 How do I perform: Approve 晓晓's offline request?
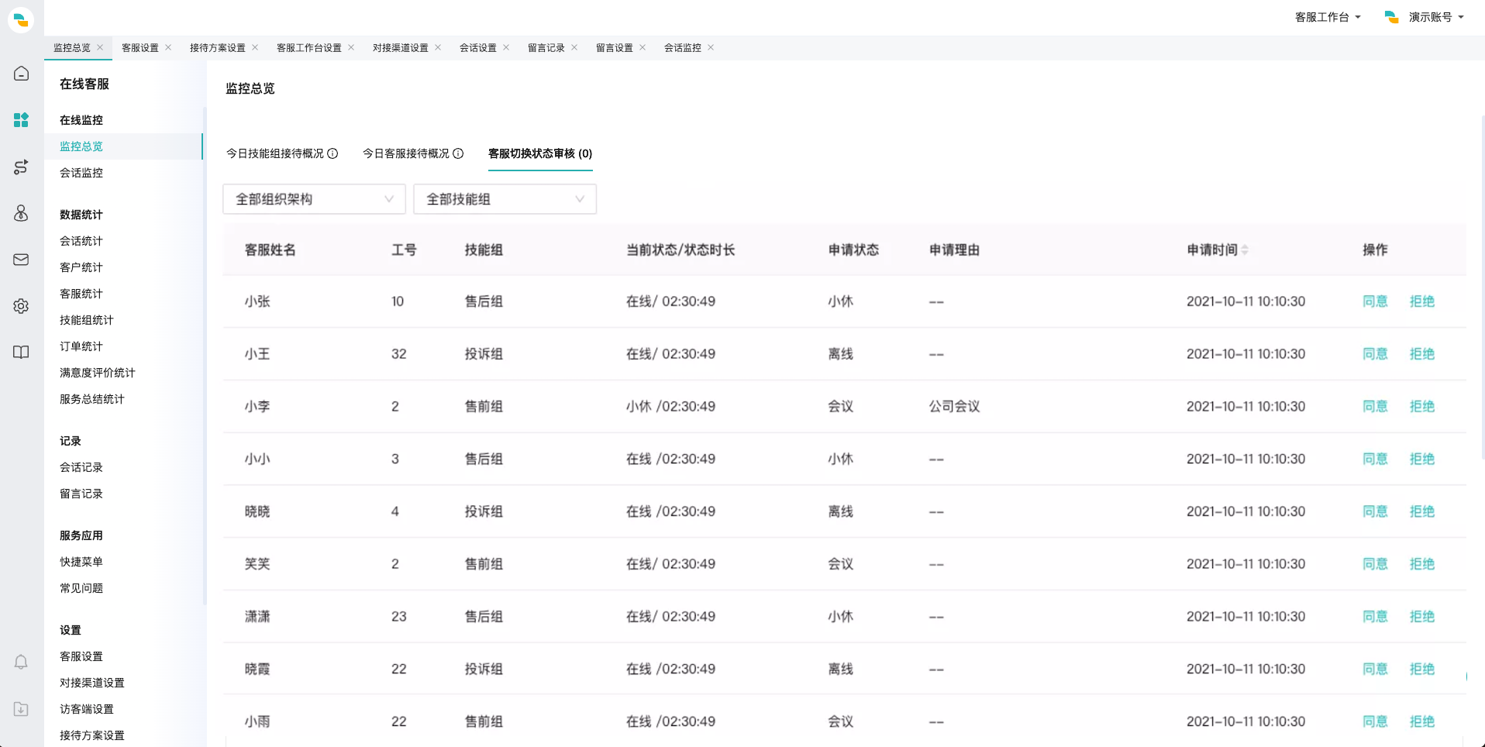point(1375,511)
